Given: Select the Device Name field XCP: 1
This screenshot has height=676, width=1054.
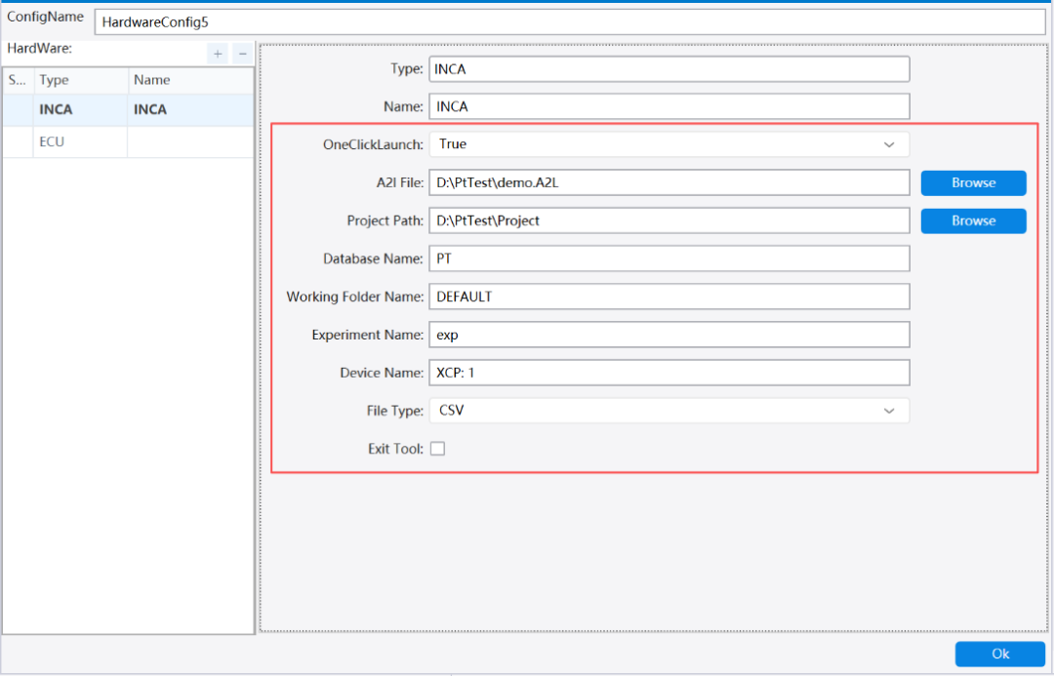Looking at the screenshot, I should (669, 373).
